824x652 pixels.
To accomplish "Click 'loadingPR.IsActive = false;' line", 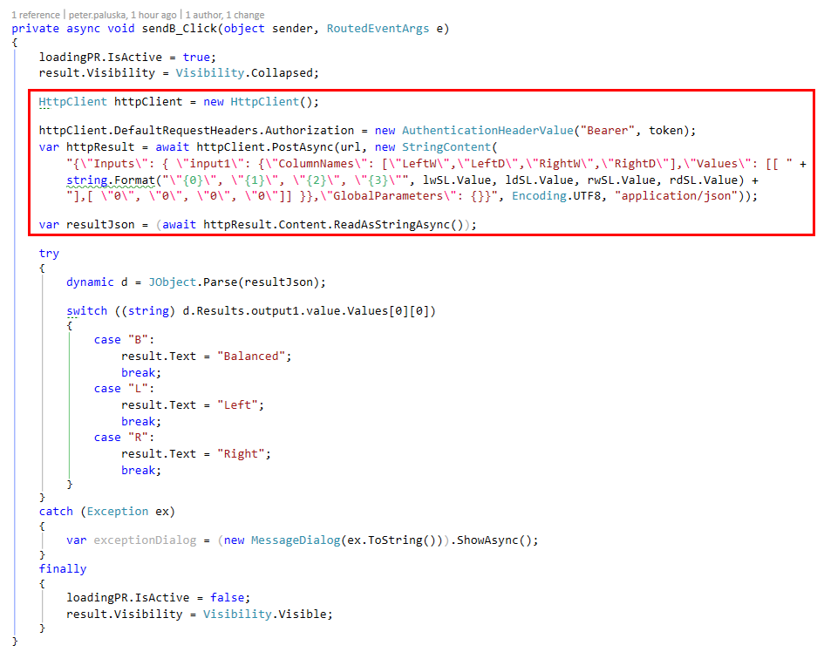I will tap(158, 597).
